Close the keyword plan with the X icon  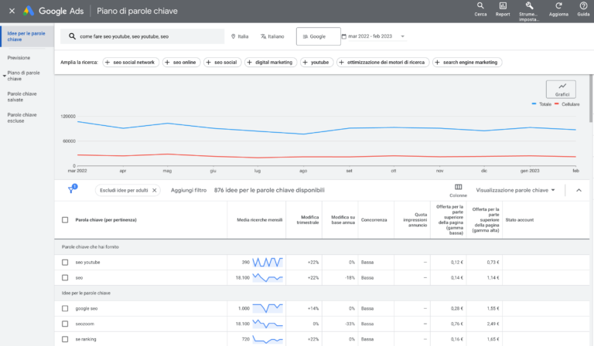point(12,11)
